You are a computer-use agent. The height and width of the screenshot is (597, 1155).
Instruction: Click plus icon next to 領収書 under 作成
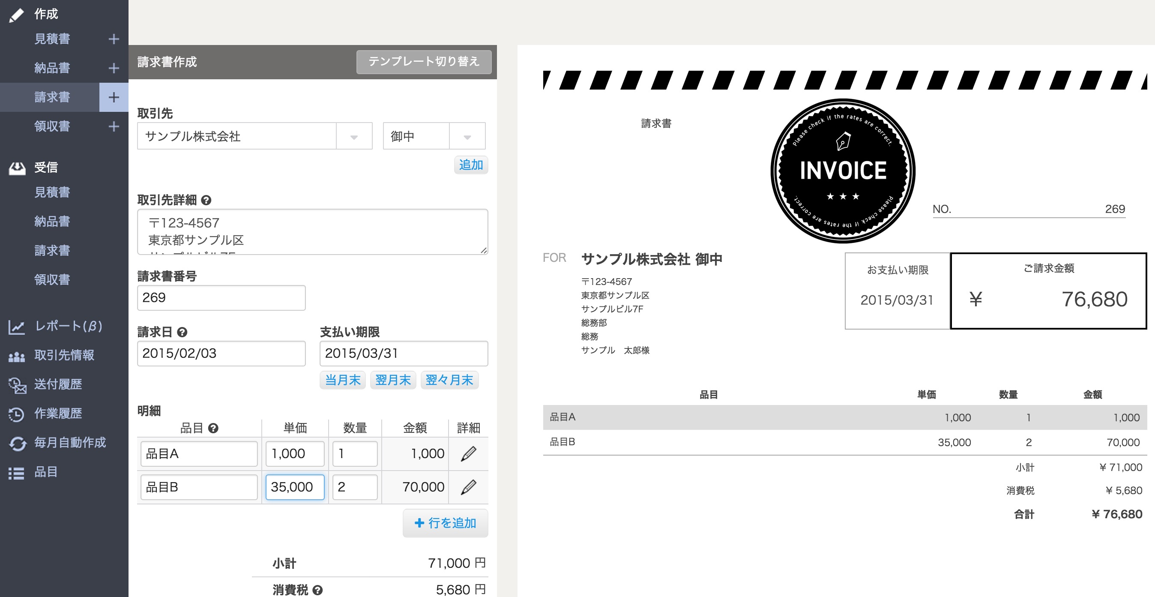[114, 126]
